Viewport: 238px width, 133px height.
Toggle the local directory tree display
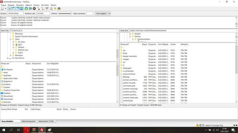13,8
